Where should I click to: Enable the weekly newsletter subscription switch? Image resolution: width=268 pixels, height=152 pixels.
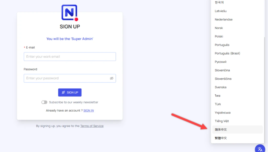point(44,102)
